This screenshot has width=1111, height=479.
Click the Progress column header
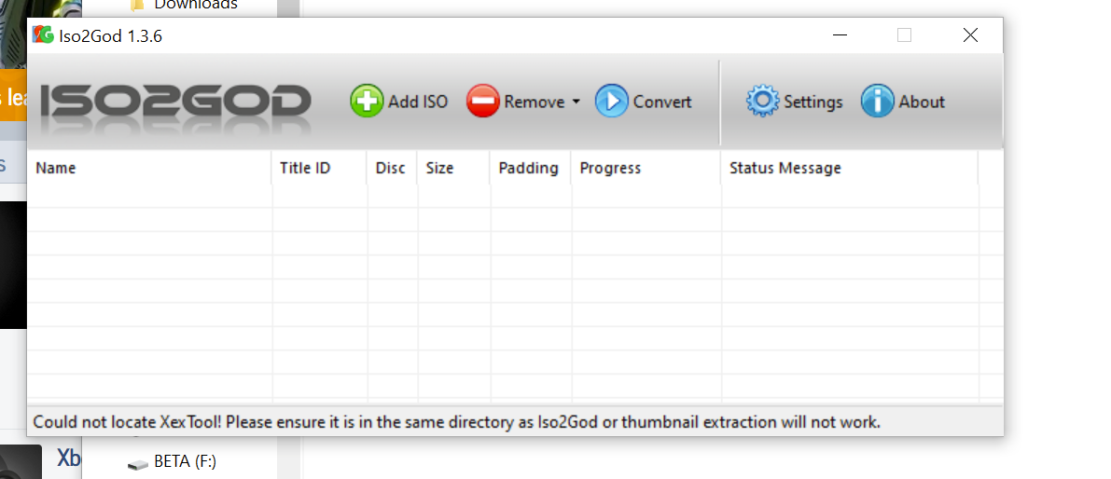tap(646, 168)
